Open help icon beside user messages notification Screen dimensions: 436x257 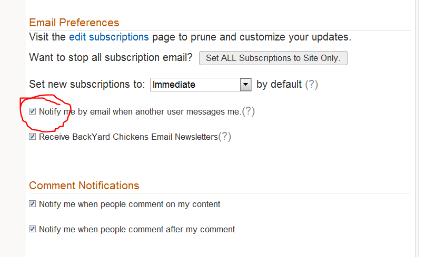249,111
